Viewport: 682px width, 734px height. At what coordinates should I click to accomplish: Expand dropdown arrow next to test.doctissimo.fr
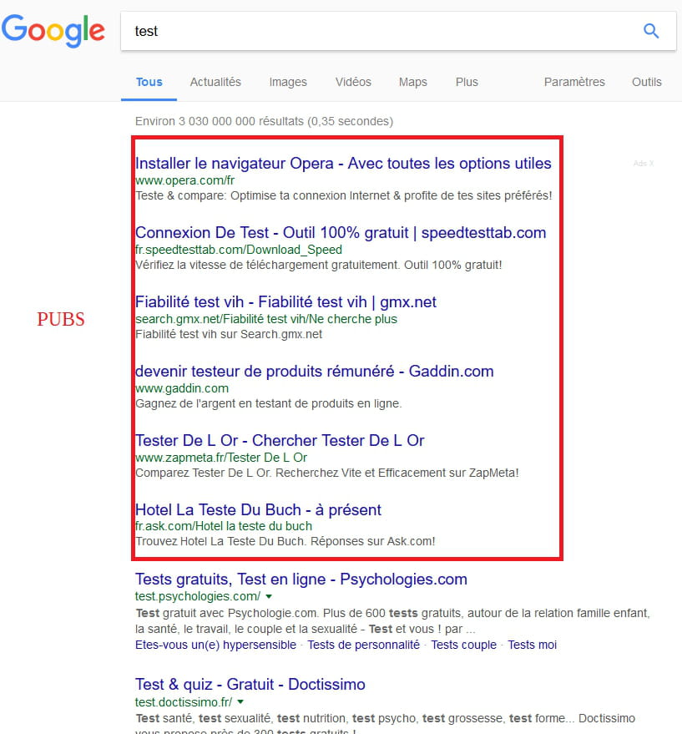(x=240, y=701)
